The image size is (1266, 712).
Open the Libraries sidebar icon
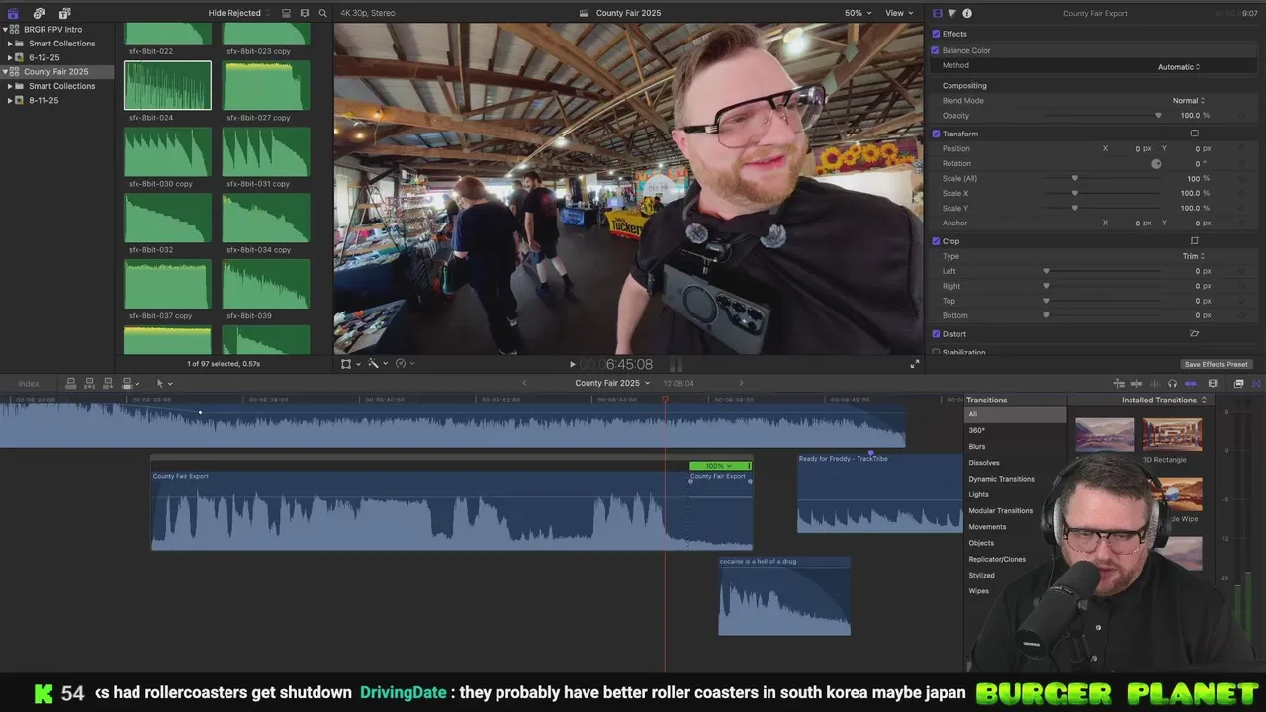13,13
